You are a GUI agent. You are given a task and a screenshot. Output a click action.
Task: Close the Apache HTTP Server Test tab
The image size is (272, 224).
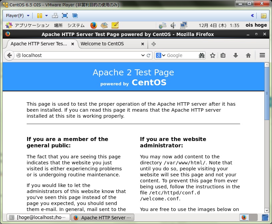(73, 44)
